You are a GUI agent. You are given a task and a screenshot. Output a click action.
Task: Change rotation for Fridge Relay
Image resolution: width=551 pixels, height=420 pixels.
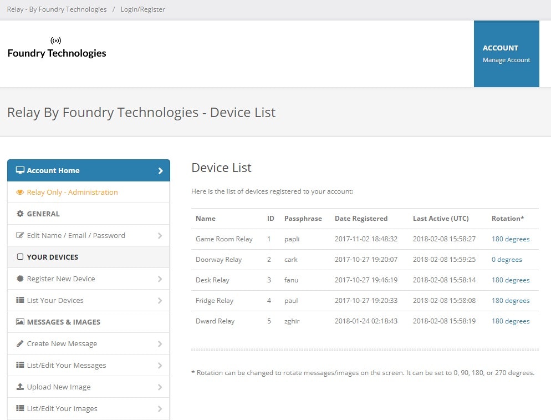tap(511, 300)
